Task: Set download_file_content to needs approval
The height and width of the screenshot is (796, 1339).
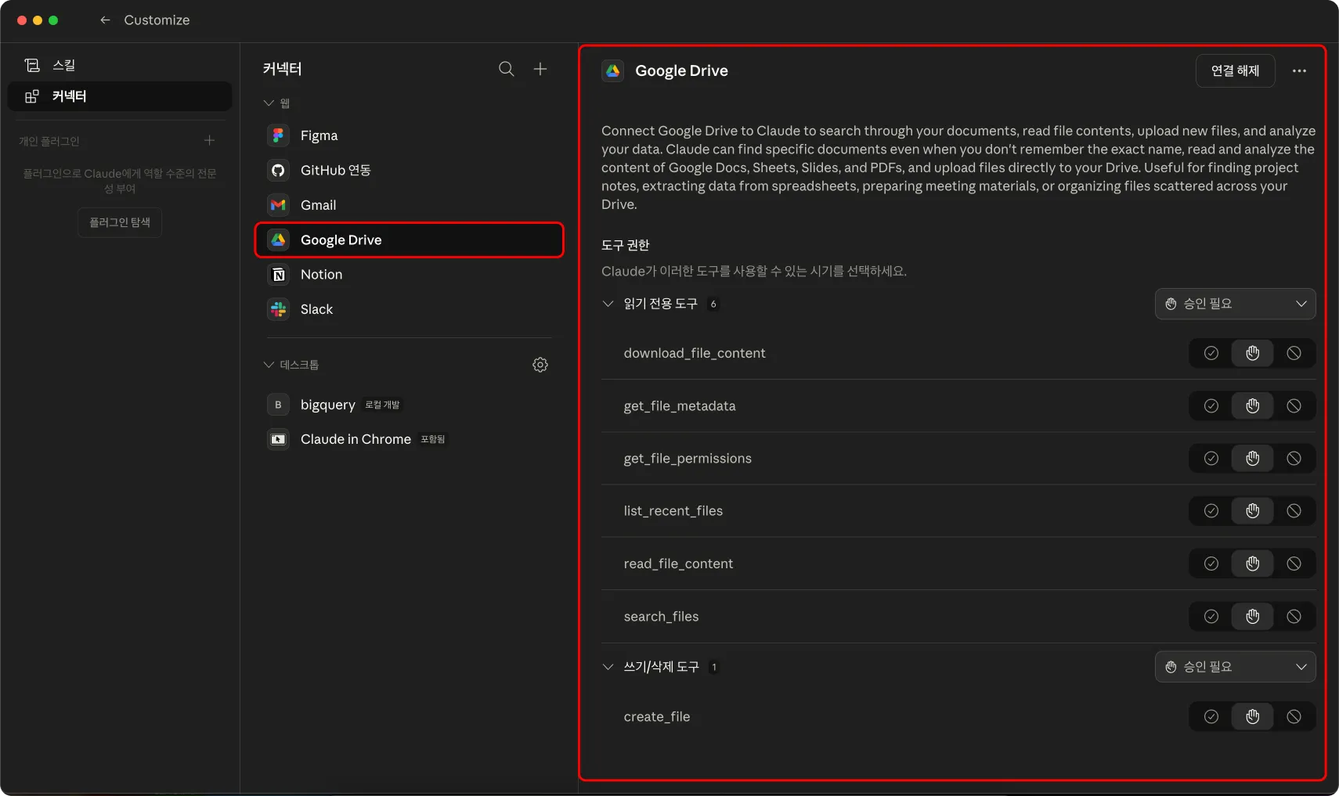Action: point(1252,353)
